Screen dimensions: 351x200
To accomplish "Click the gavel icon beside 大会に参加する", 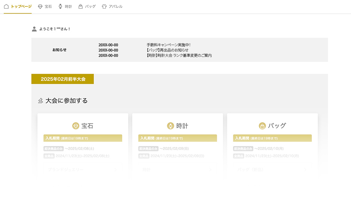I will (x=41, y=101).
